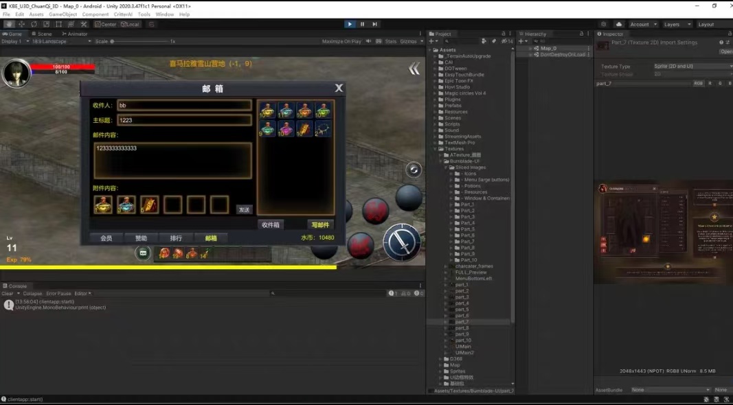Open the GameObject menu
The width and height of the screenshot is (733, 405).
63,14
